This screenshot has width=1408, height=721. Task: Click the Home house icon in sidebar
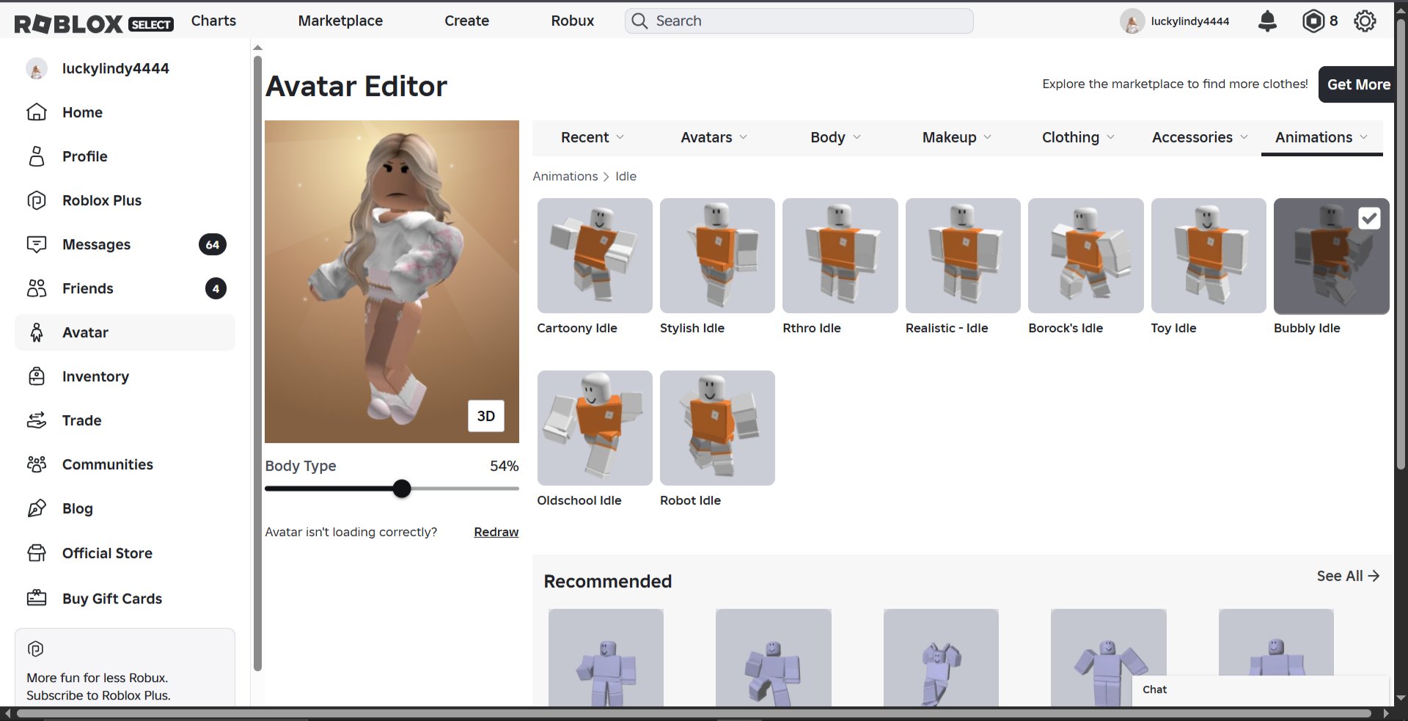(37, 112)
